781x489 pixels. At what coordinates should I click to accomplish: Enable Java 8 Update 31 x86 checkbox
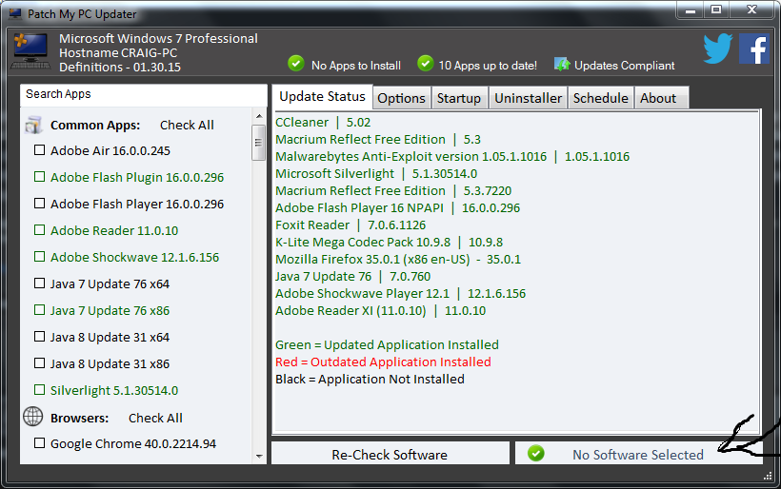[x=39, y=363]
